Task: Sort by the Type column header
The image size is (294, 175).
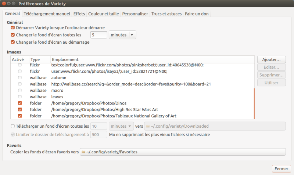Action: click(x=40, y=59)
